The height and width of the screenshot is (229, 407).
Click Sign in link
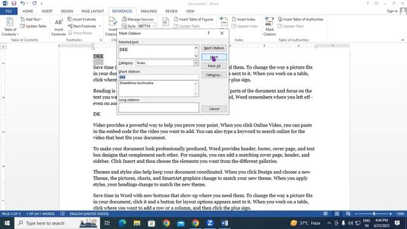click(392, 11)
